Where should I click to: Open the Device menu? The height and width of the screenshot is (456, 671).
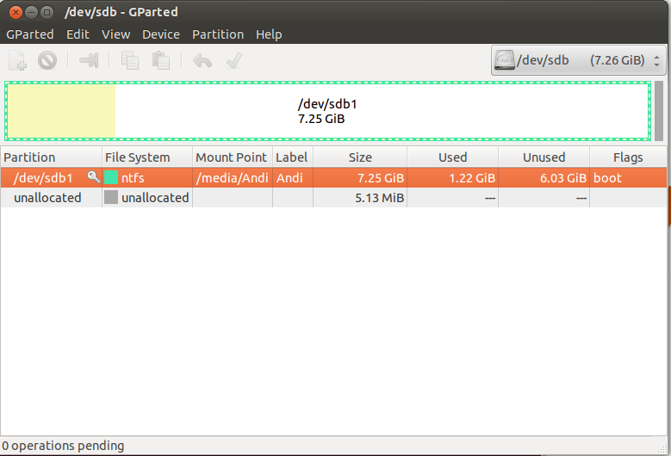[160, 34]
